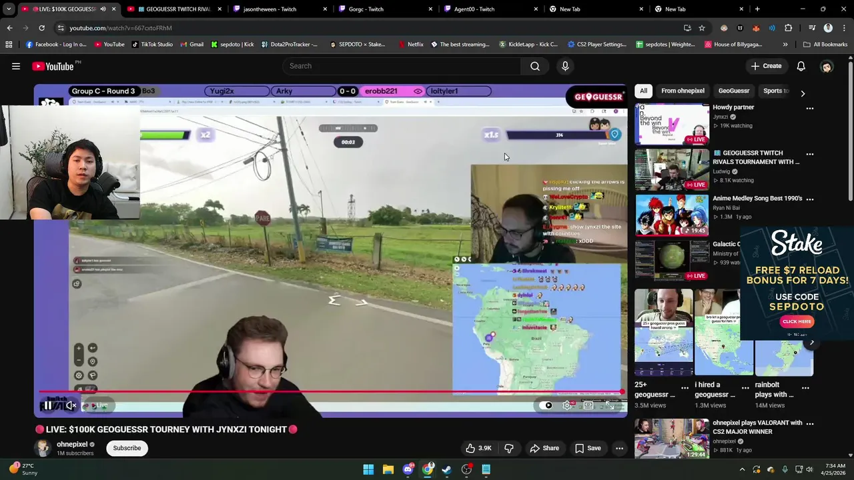
Task: Open ohnepixel channel avatar
Action: 43,448
